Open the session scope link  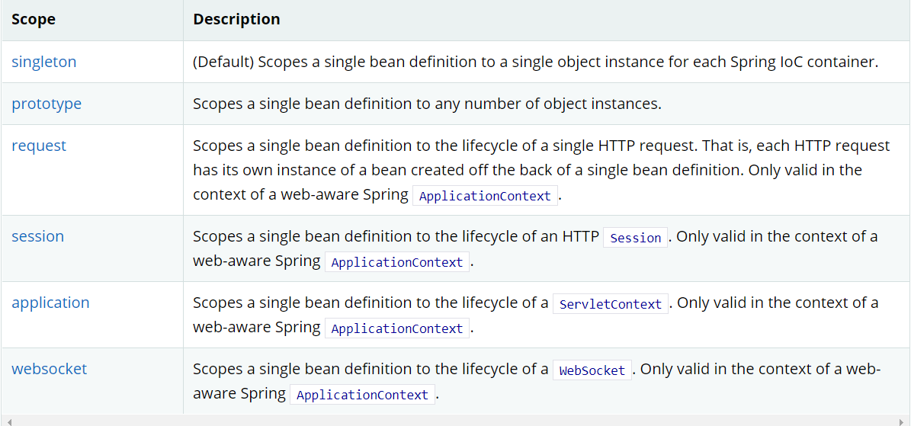tap(38, 236)
